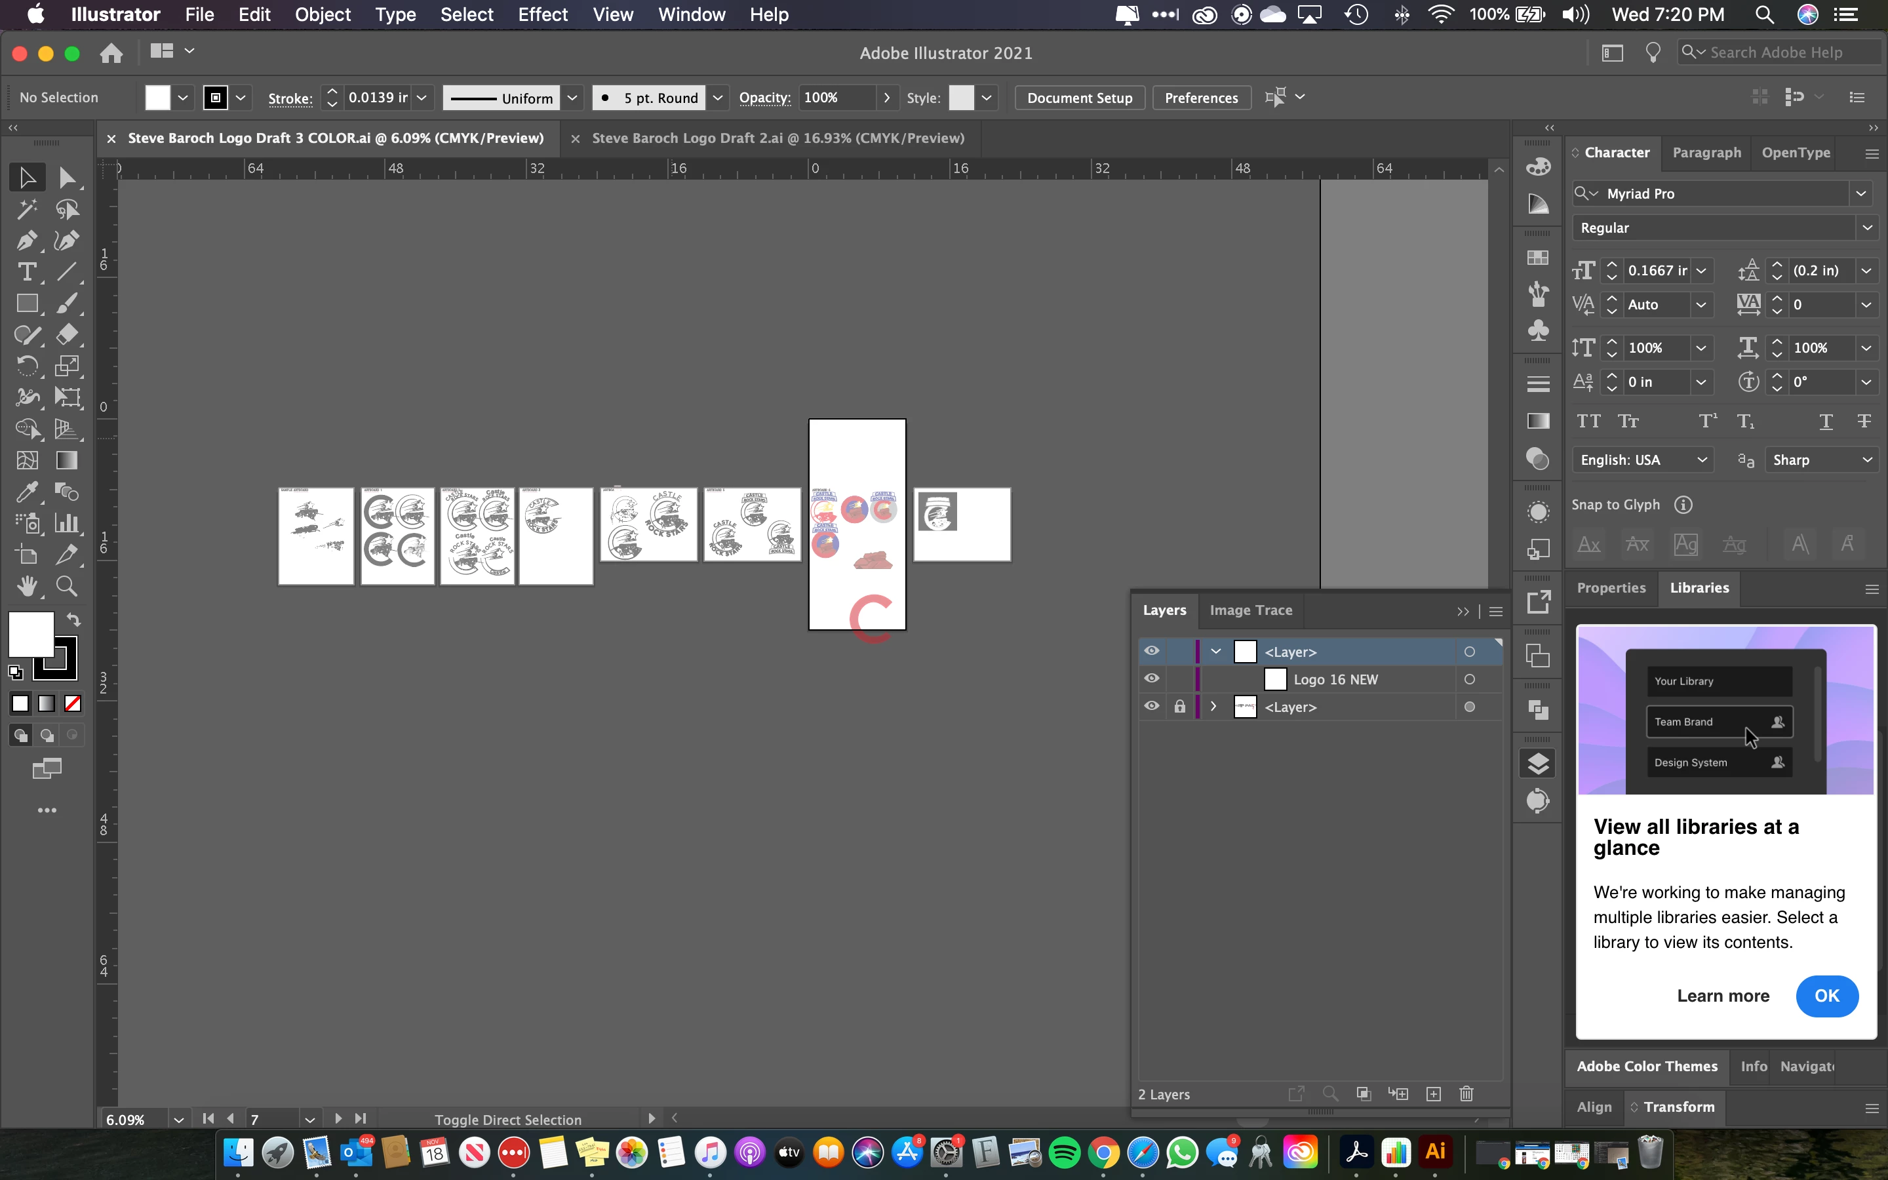Open the Sharp anti-aliasing dropdown
This screenshot has width=1888, height=1180.
pyautogui.click(x=1867, y=460)
